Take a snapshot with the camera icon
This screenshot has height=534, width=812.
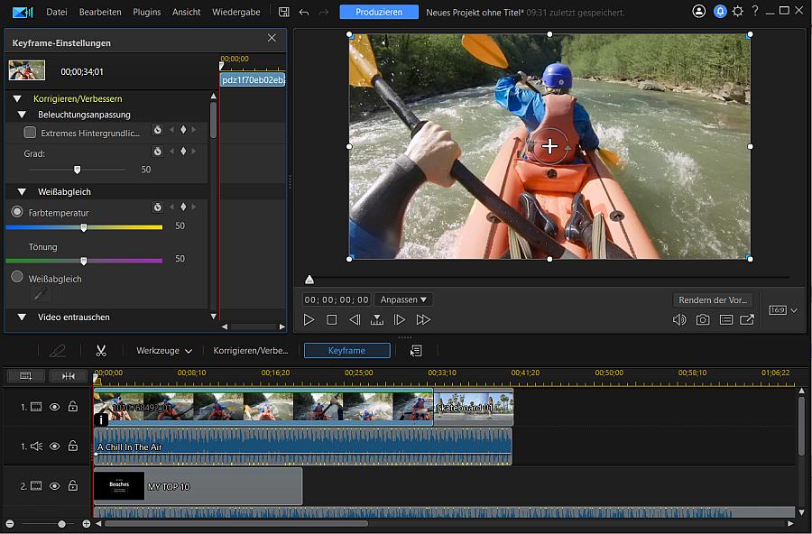pos(703,319)
